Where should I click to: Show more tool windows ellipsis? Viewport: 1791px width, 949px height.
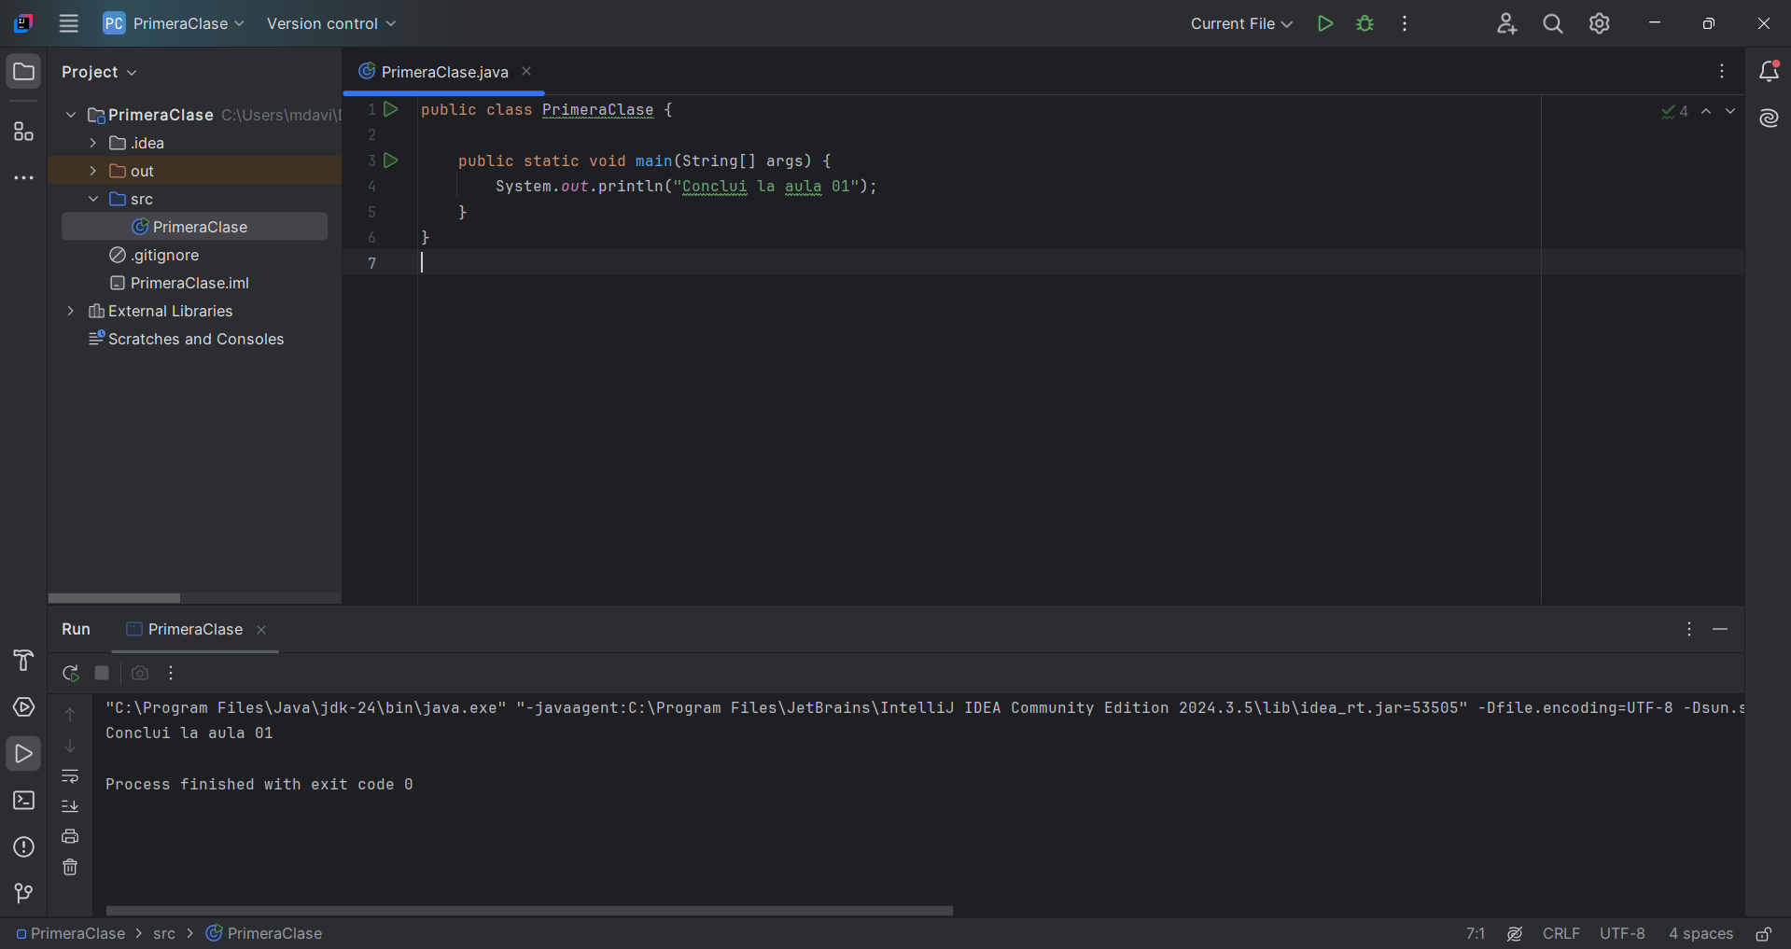click(23, 177)
